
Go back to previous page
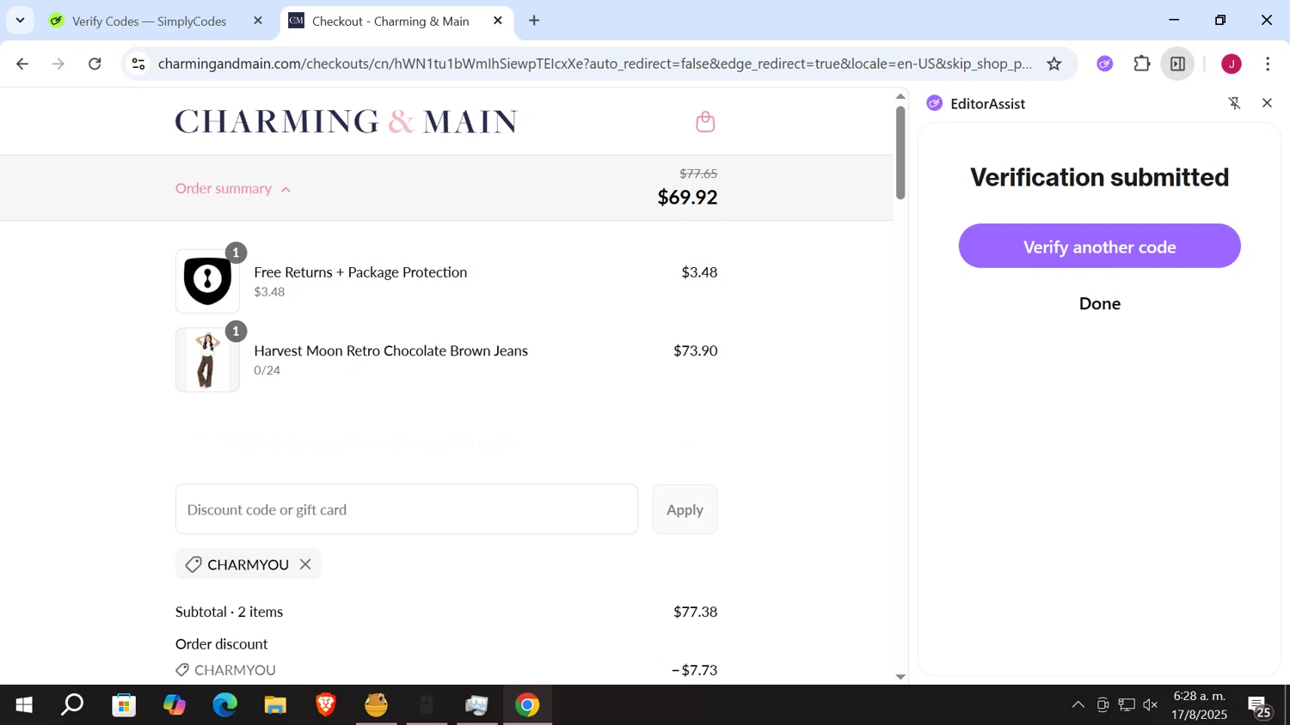coord(22,64)
